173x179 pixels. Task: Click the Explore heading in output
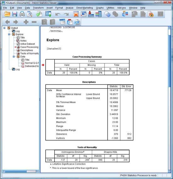pyautogui.click(x=53, y=40)
